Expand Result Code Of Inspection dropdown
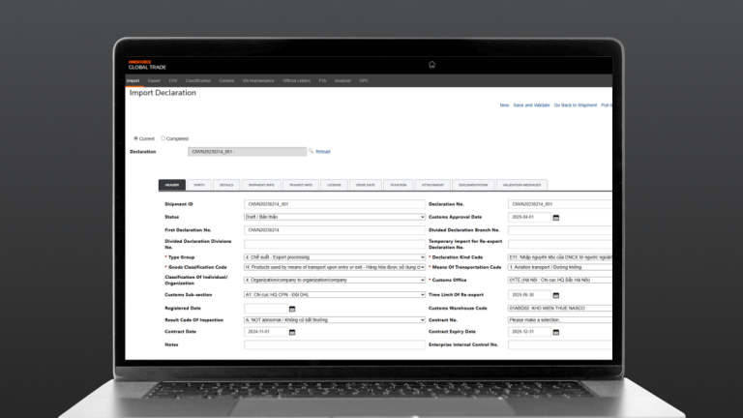This screenshot has width=743, height=418. point(334,319)
